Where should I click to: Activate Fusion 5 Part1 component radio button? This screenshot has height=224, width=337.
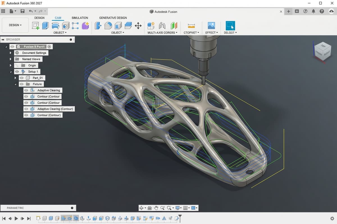(x=49, y=47)
